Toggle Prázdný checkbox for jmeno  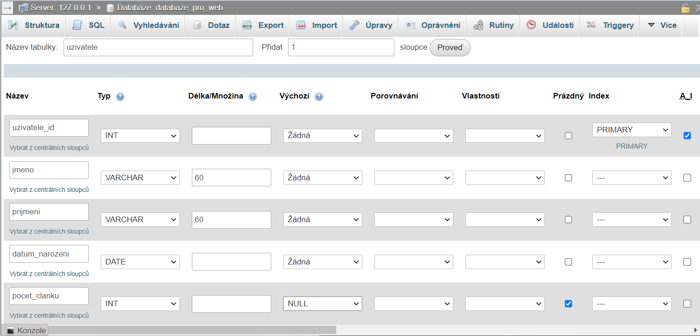(x=568, y=178)
